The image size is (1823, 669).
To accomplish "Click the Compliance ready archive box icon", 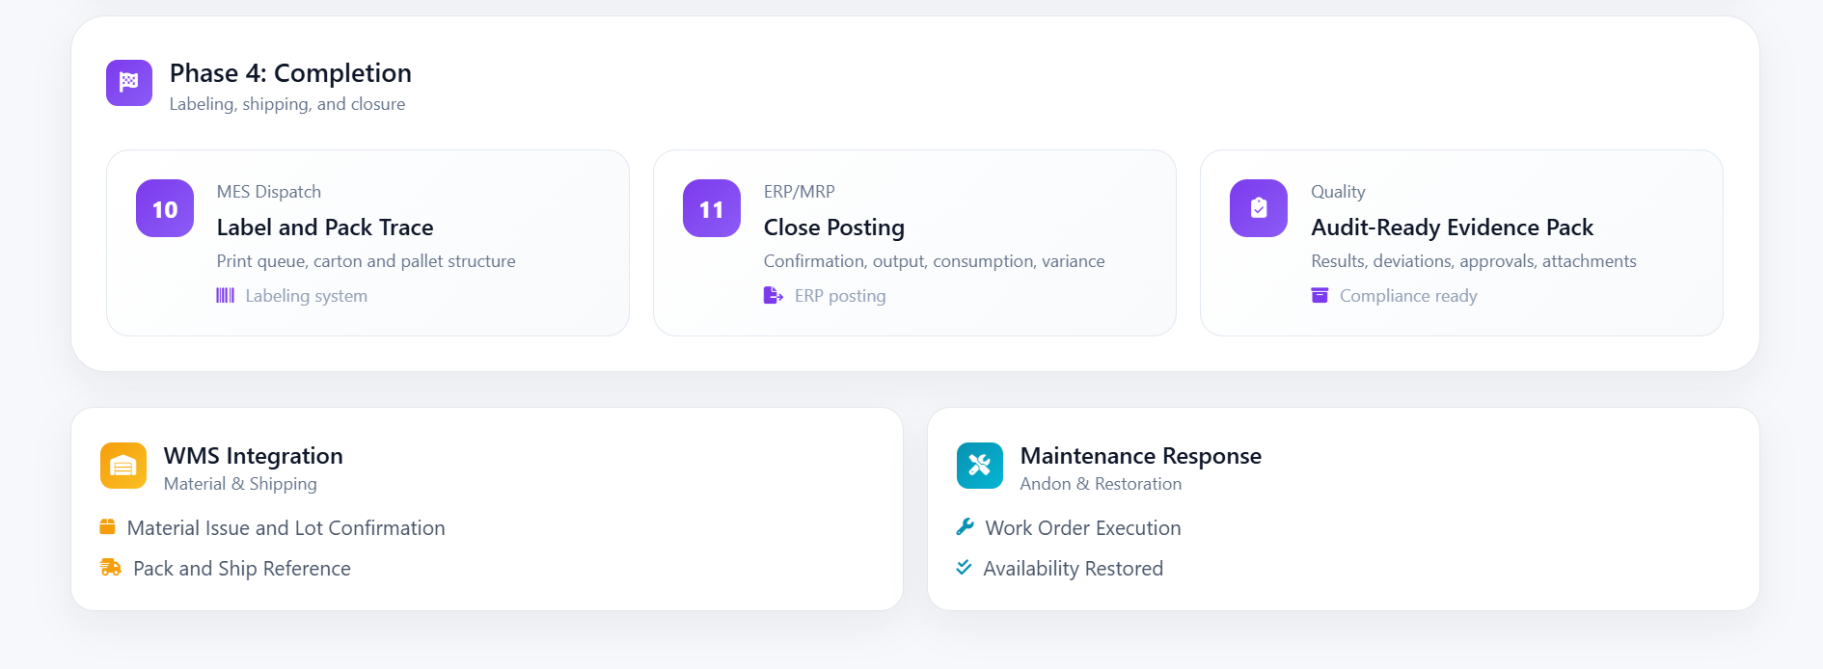I will coord(1320,295).
